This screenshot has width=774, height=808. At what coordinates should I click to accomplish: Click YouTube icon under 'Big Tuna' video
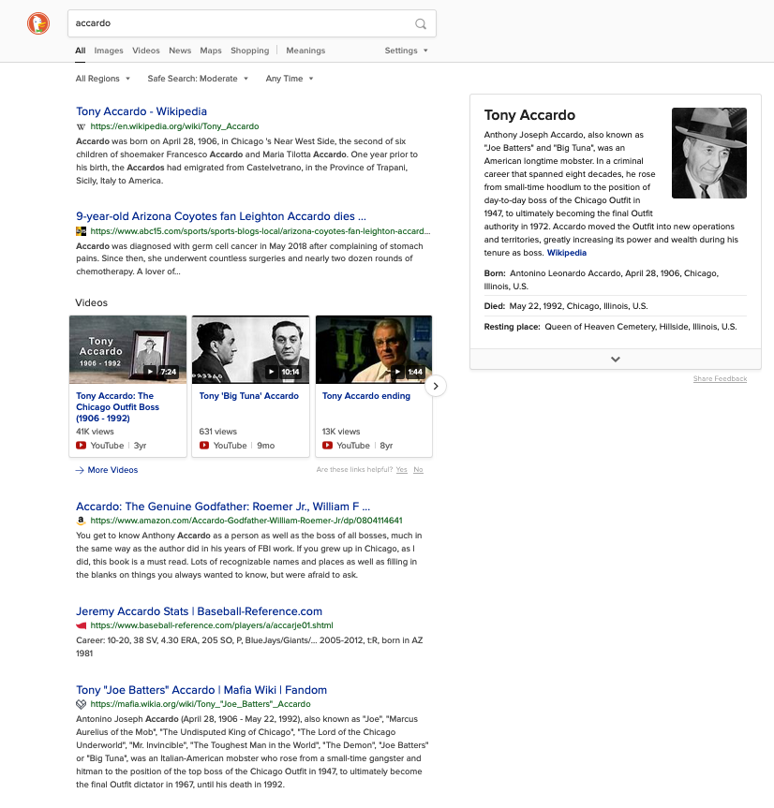click(x=204, y=446)
